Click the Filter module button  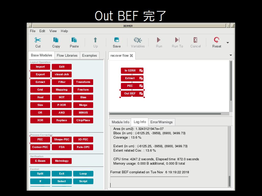pyautogui.click(x=62, y=82)
